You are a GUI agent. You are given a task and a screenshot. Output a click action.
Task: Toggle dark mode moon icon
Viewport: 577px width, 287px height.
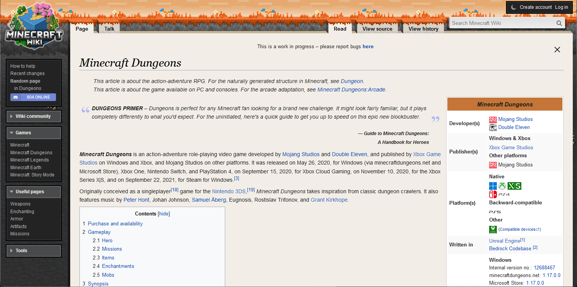click(x=513, y=7)
